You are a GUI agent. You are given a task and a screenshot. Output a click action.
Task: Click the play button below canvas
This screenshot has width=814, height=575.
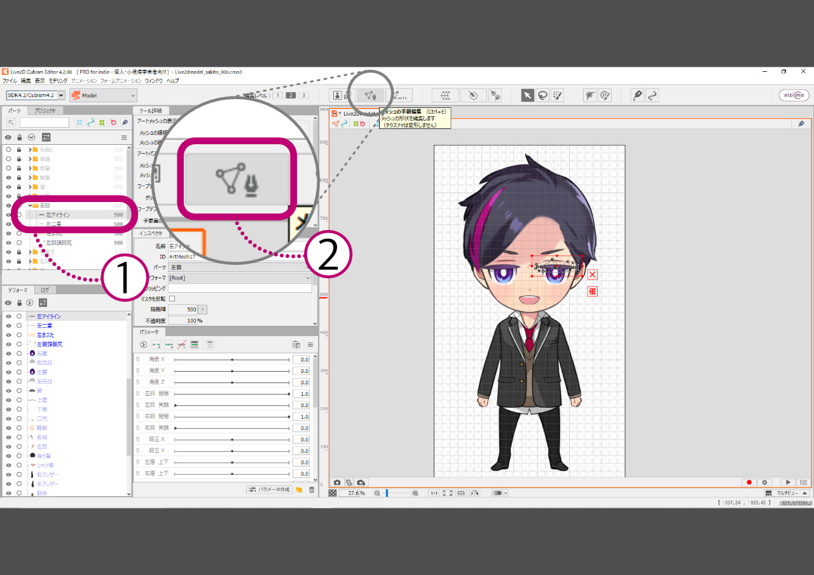[x=789, y=483]
